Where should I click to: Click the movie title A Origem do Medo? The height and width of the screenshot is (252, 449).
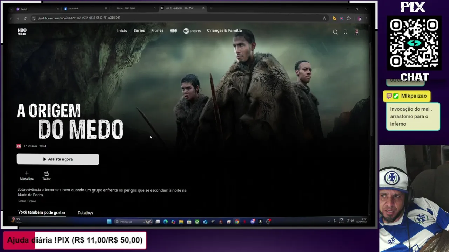pyautogui.click(x=70, y=121)
